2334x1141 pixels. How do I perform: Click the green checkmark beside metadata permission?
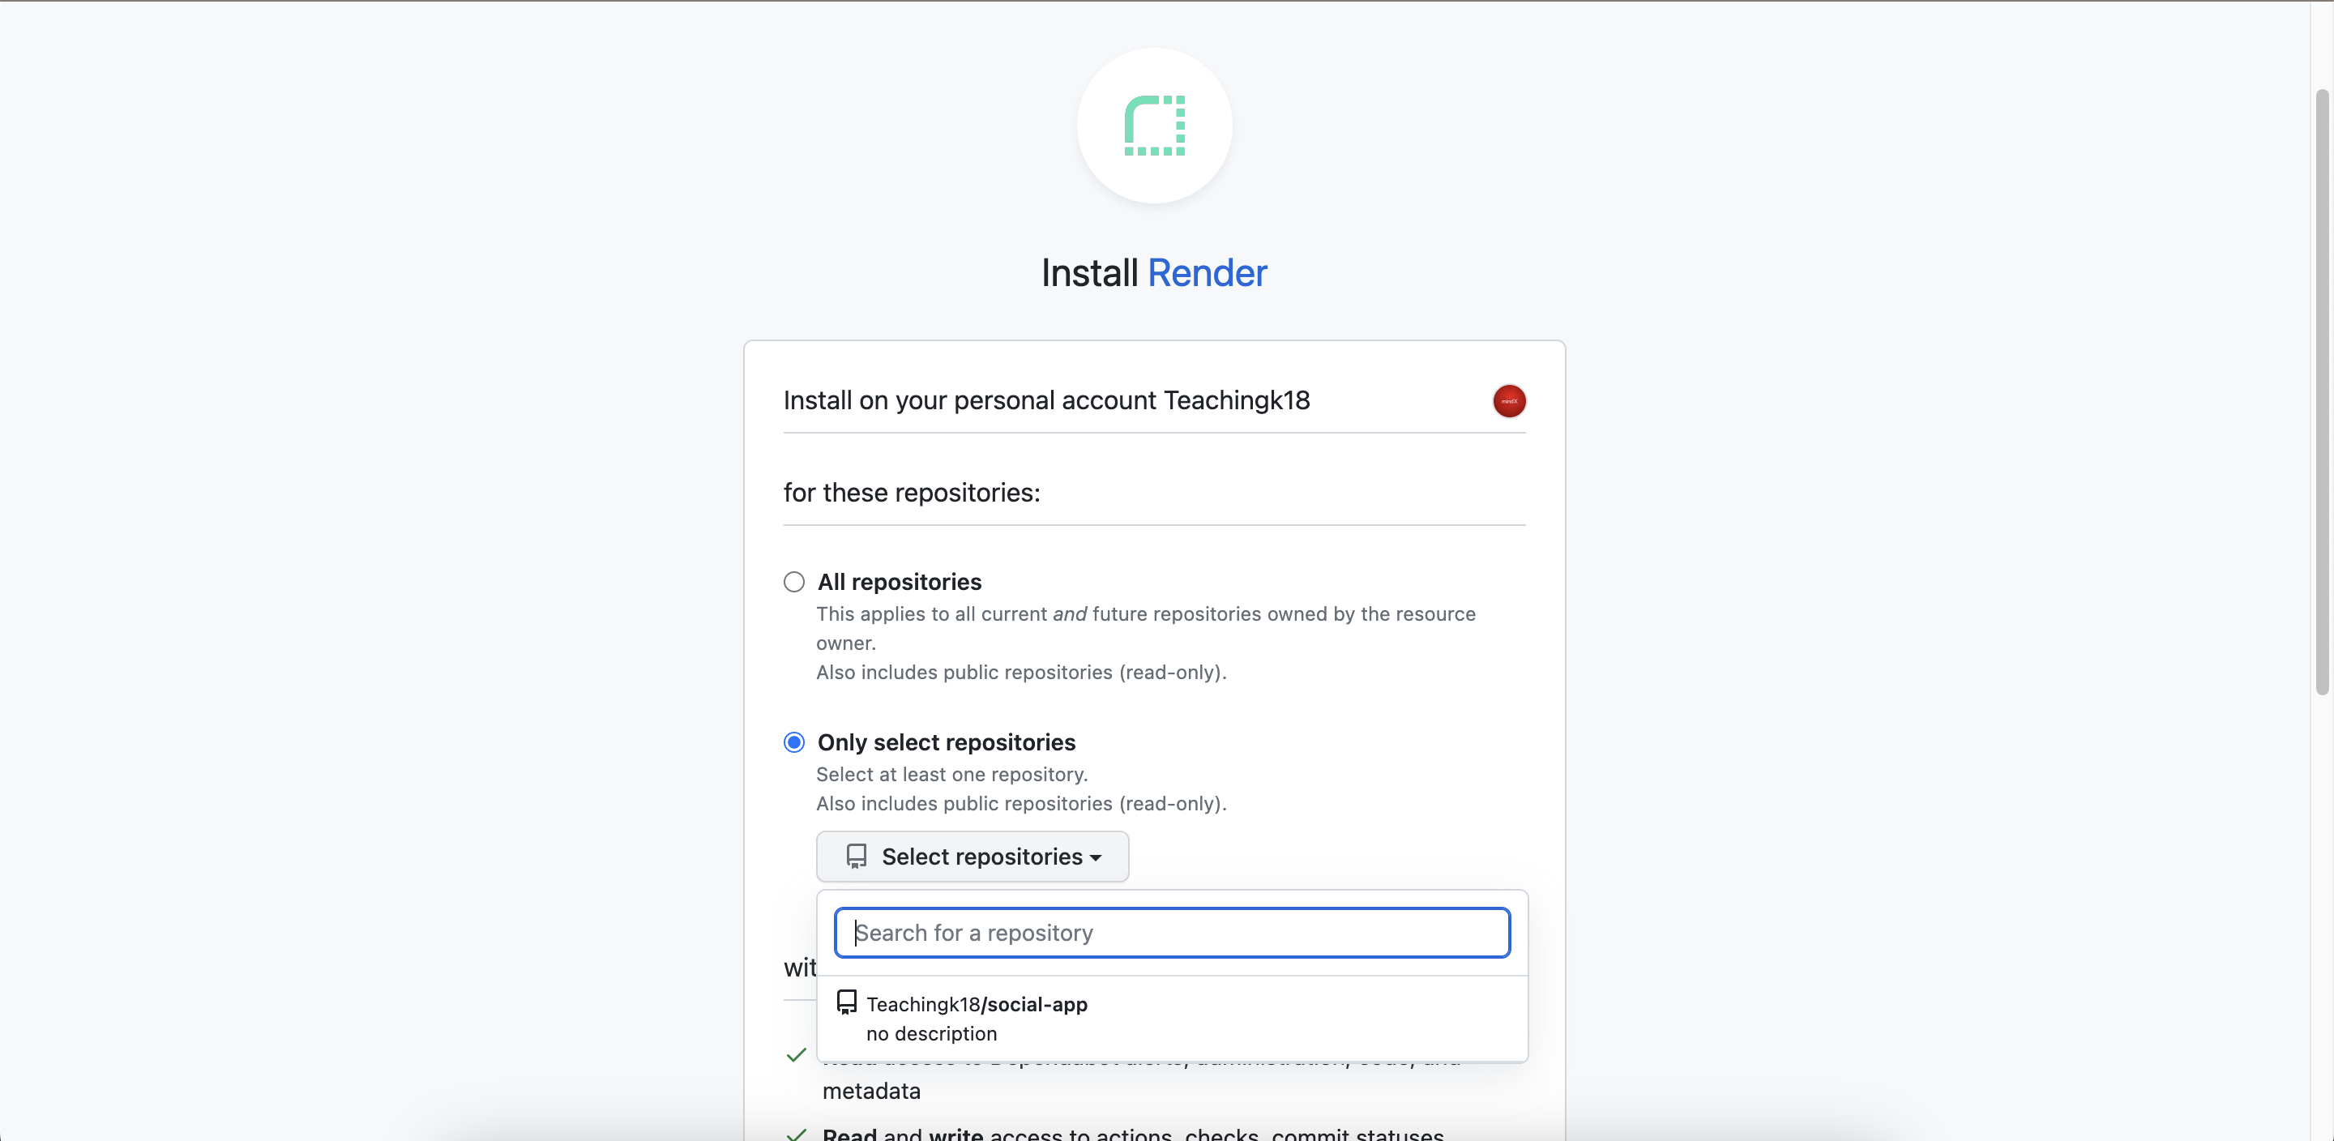[x=797, y=1055]
